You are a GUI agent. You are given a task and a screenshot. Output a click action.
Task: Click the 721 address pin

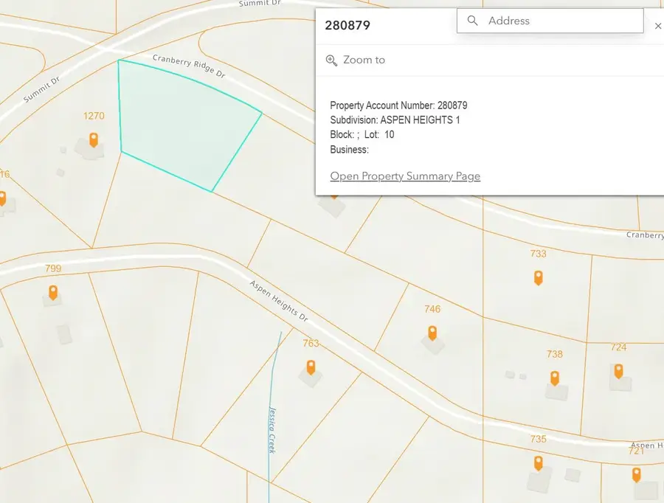click(x=636, y=475)
